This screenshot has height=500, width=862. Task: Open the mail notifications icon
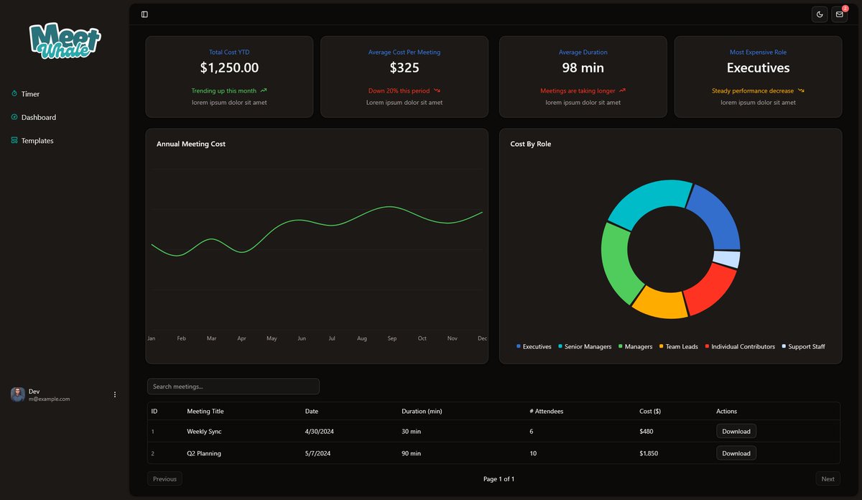tap(840, 14)
